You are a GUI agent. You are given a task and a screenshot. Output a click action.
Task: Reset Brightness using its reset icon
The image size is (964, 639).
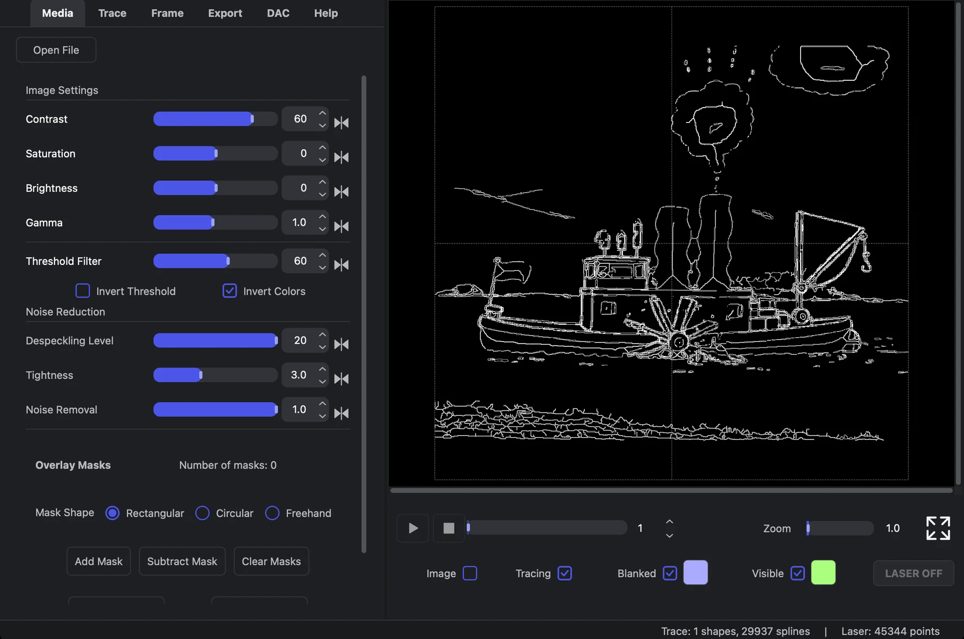pos(341,192)
